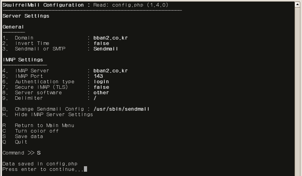Screen dimensions: 302x176
Task: Select the Quit option
Action: (x=15, y=142)
